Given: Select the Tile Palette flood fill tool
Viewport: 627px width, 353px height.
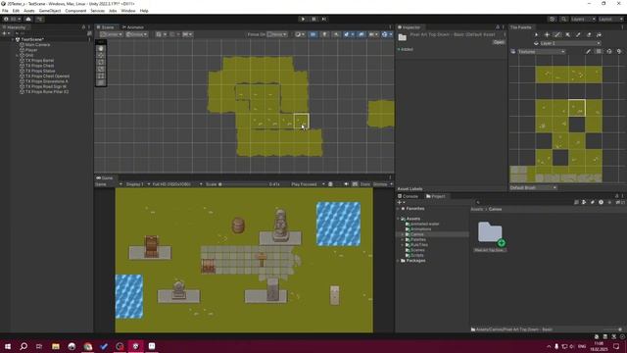Looking at the screenshot, I should [599, 35].
